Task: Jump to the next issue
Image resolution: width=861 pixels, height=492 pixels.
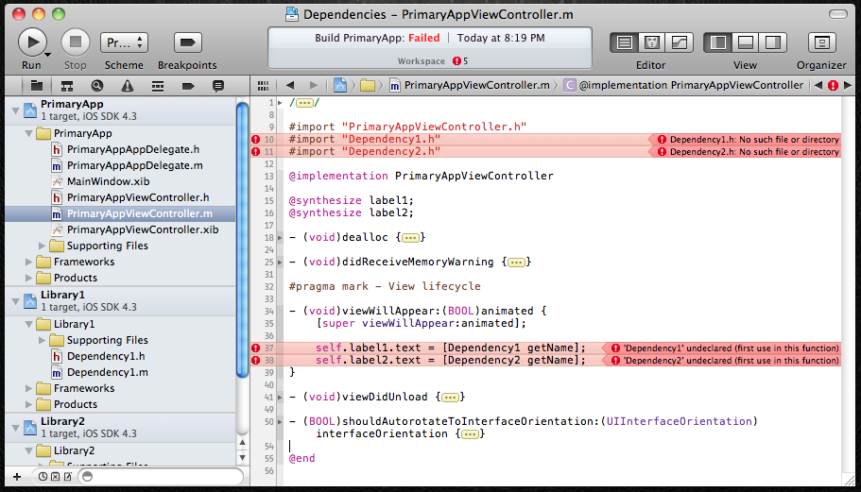Action: tap(848, 85)
